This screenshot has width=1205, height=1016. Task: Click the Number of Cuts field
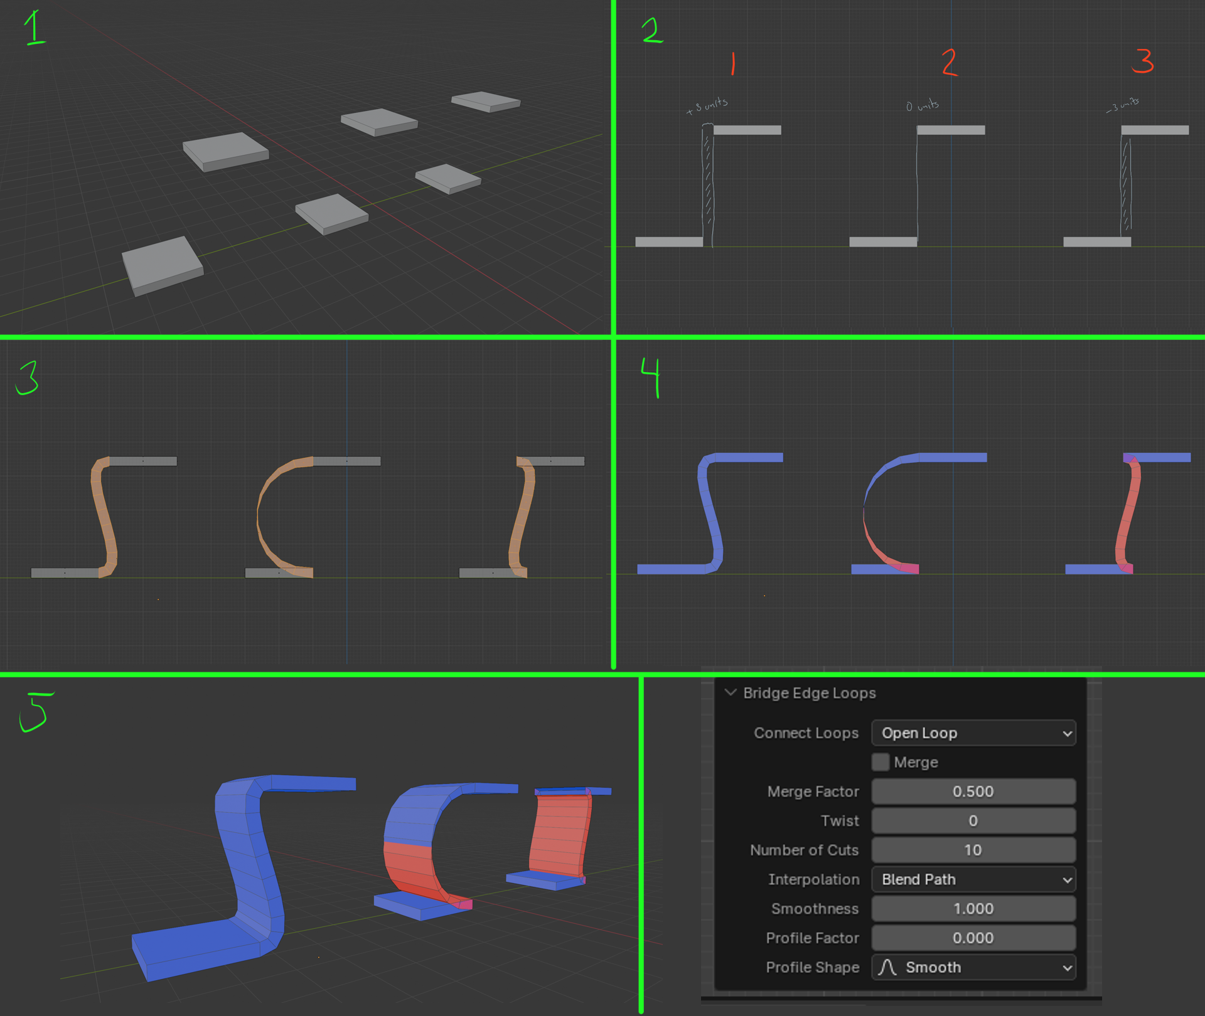click(973, 850)
